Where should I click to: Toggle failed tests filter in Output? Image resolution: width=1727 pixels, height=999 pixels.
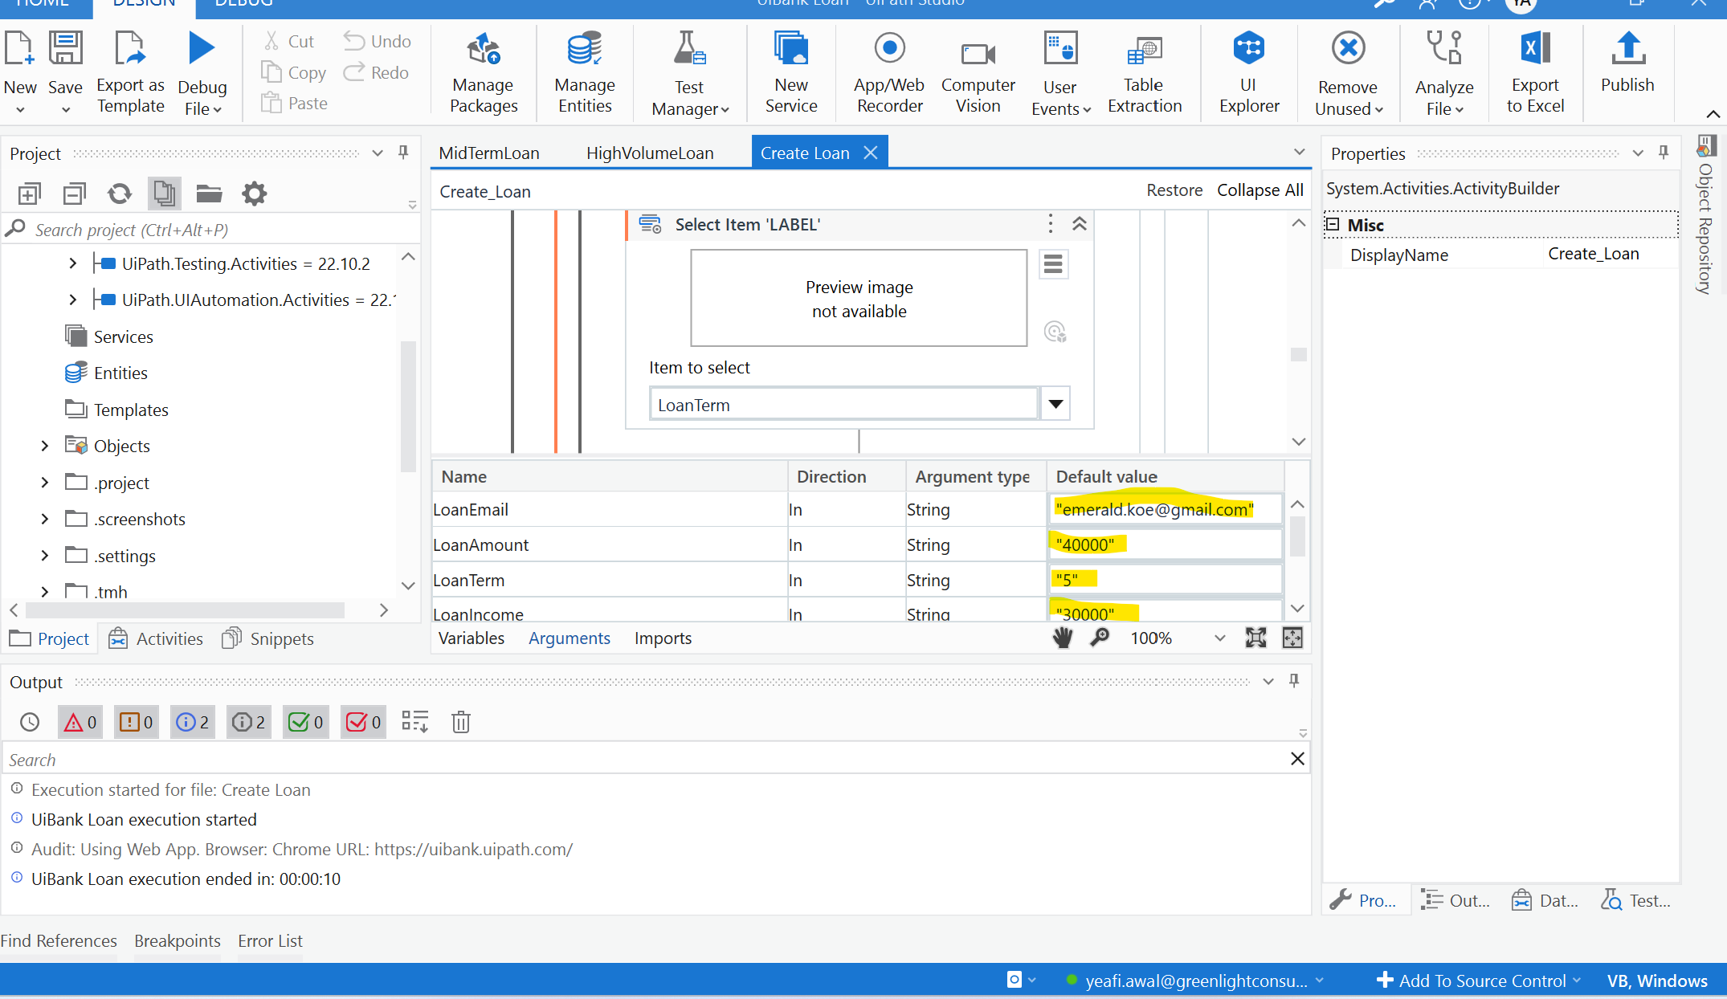point(363,722)
